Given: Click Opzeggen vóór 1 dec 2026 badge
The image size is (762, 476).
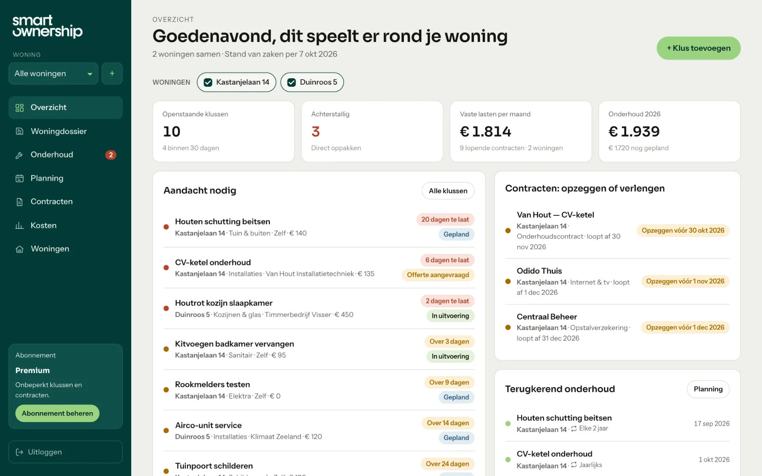Looking at the screenshot, I should coord(685,327).
